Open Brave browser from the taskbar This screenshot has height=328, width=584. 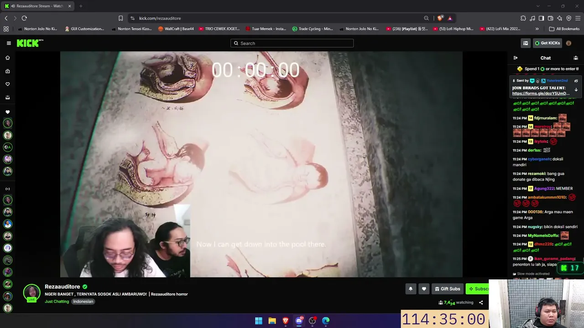tap(286, 321)
